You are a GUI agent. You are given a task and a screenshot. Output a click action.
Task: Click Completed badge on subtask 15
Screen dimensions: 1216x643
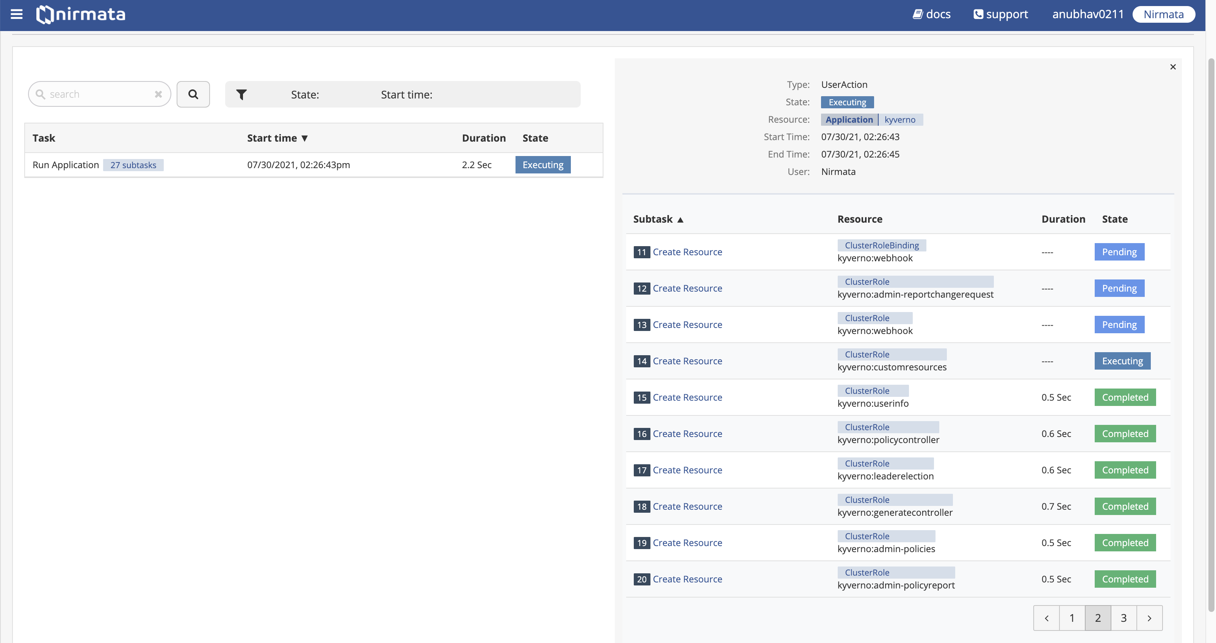pyautogui.click(x=1125, y=398)
